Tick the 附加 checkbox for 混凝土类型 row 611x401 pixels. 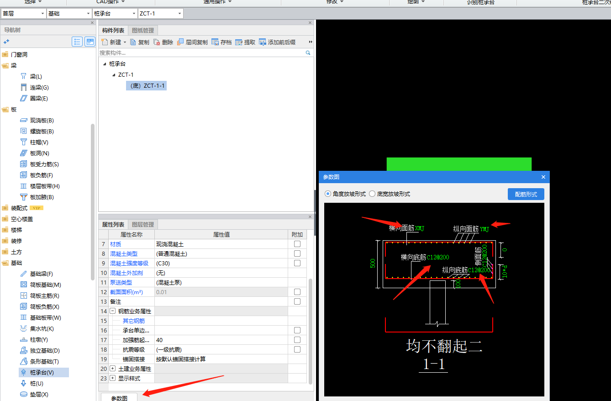coord(297,253)
